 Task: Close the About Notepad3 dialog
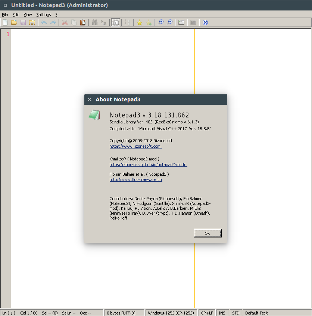pyautogui.click(x=208, y=233)
